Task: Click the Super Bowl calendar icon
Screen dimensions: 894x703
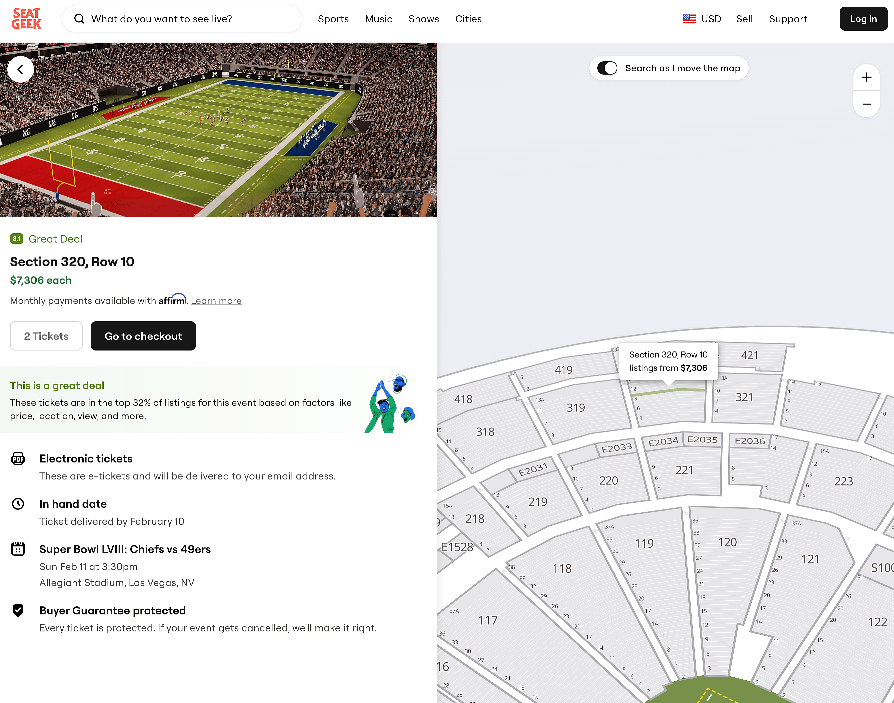Action: [18, 549]
